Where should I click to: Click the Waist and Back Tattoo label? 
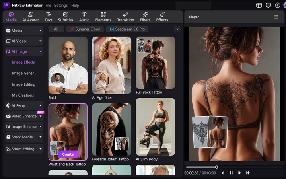click(x=67, y=164)
